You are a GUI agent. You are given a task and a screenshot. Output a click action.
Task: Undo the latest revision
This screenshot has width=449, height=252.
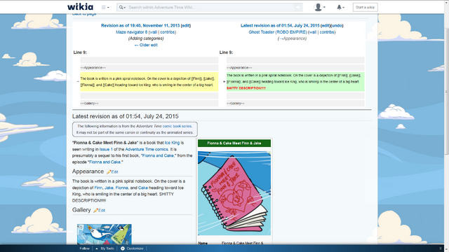(x=337, y=25)
